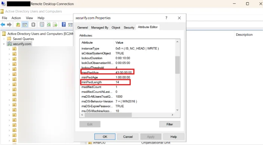The height and width of the screenshot is (145, 263).
Task: Select the instanceType attribute row
Action: coord(128,48)
